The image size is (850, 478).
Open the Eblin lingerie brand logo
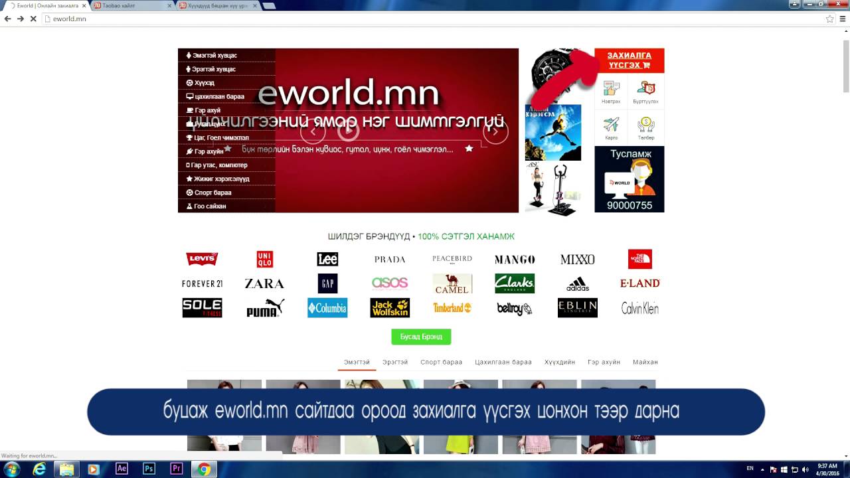tap(577, 308)
